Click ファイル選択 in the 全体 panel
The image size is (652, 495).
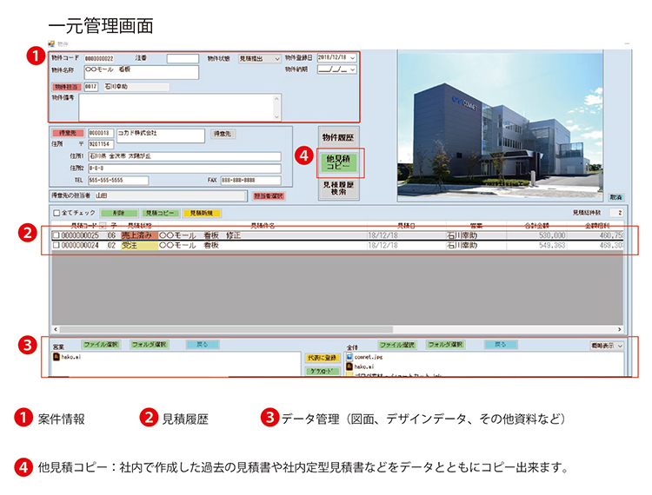coord(397,345)
